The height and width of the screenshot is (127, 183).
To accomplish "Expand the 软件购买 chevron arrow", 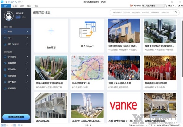I will click(27, 82).
